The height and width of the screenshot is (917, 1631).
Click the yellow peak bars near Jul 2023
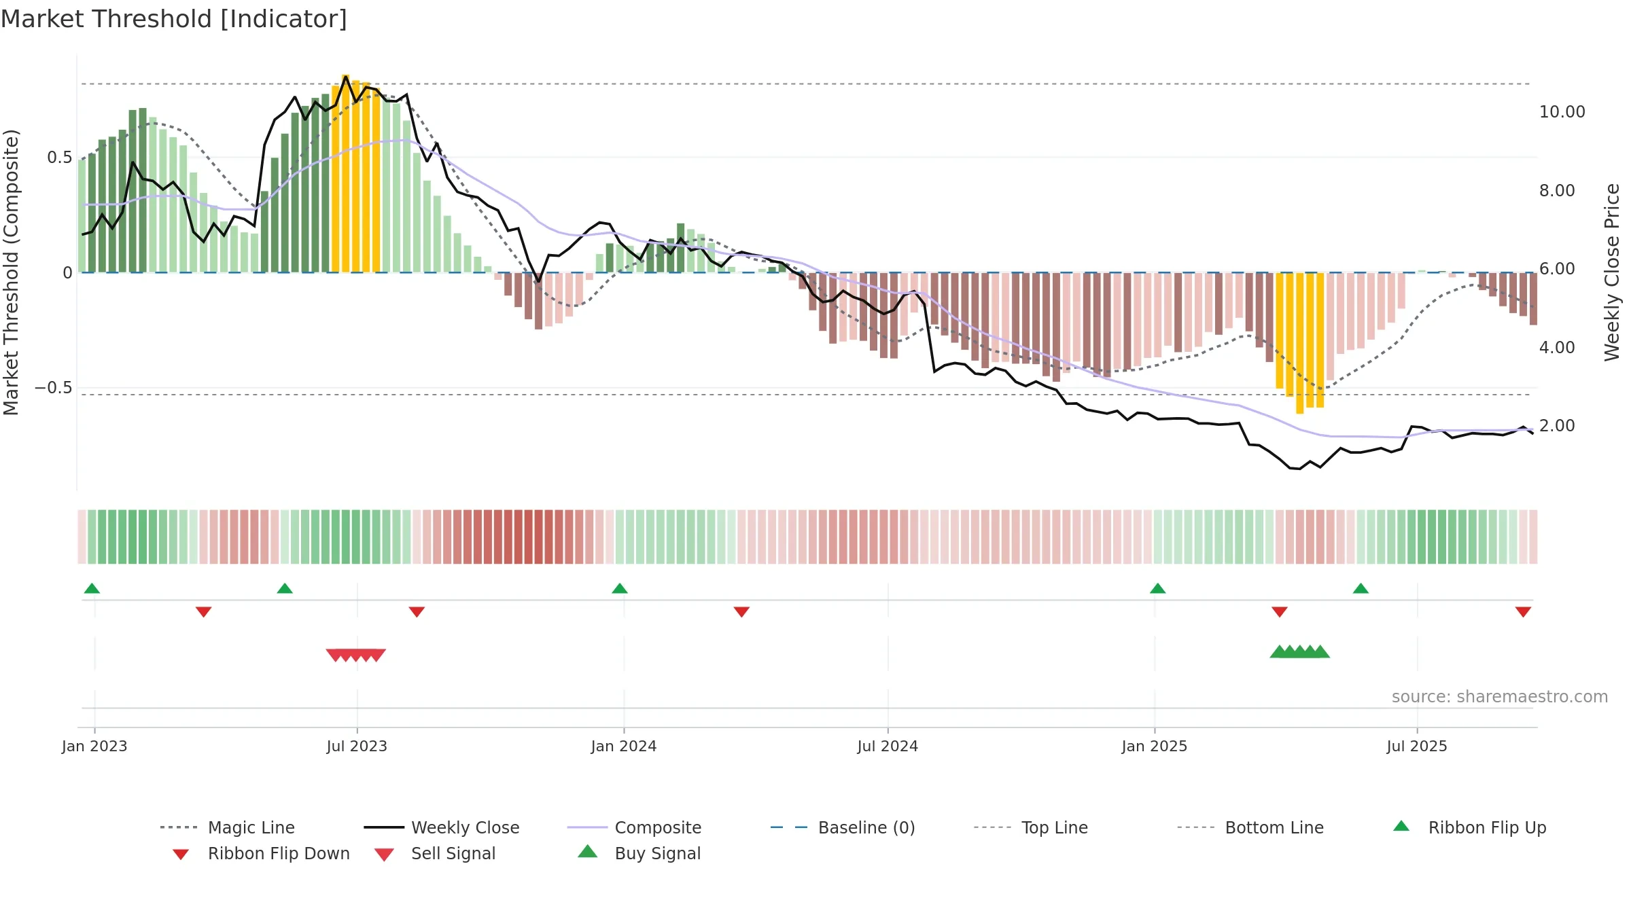pyautogui.click(x=356, y=174)
